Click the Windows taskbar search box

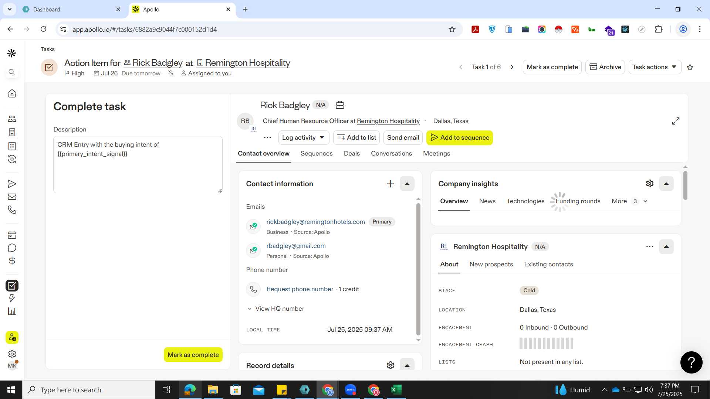coord(89,390)
